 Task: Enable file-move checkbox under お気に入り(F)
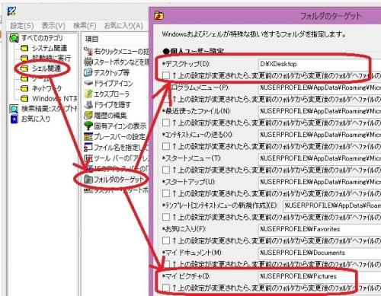click(166, 240)
